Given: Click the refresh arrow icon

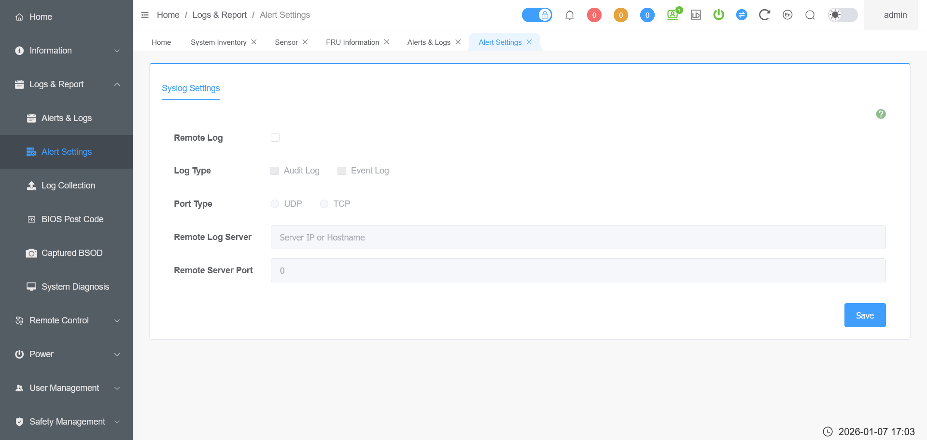Looking at the screenshot, I should pos(764,15).
